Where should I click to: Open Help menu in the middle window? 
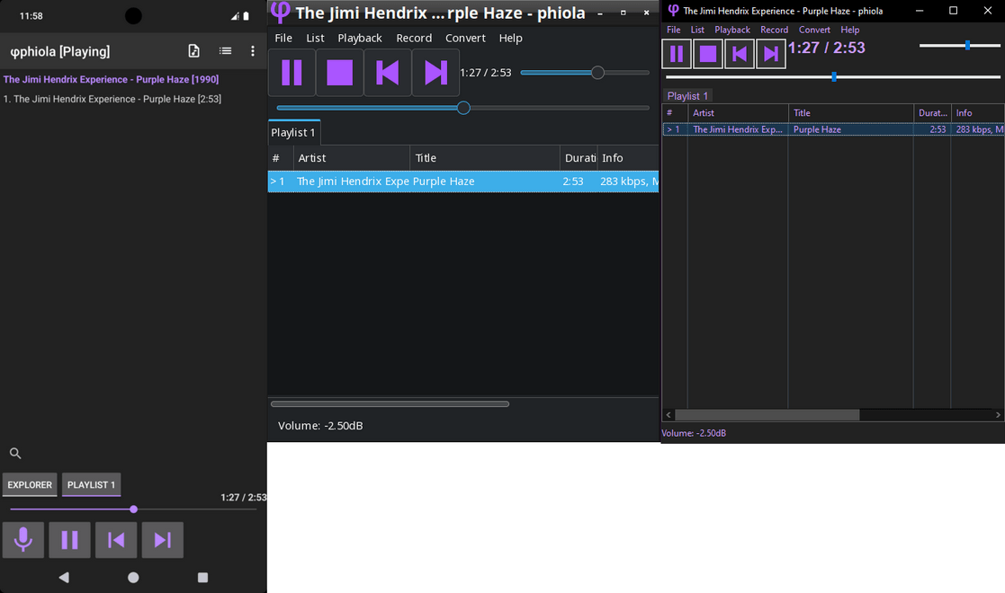[x=511, y=38]
